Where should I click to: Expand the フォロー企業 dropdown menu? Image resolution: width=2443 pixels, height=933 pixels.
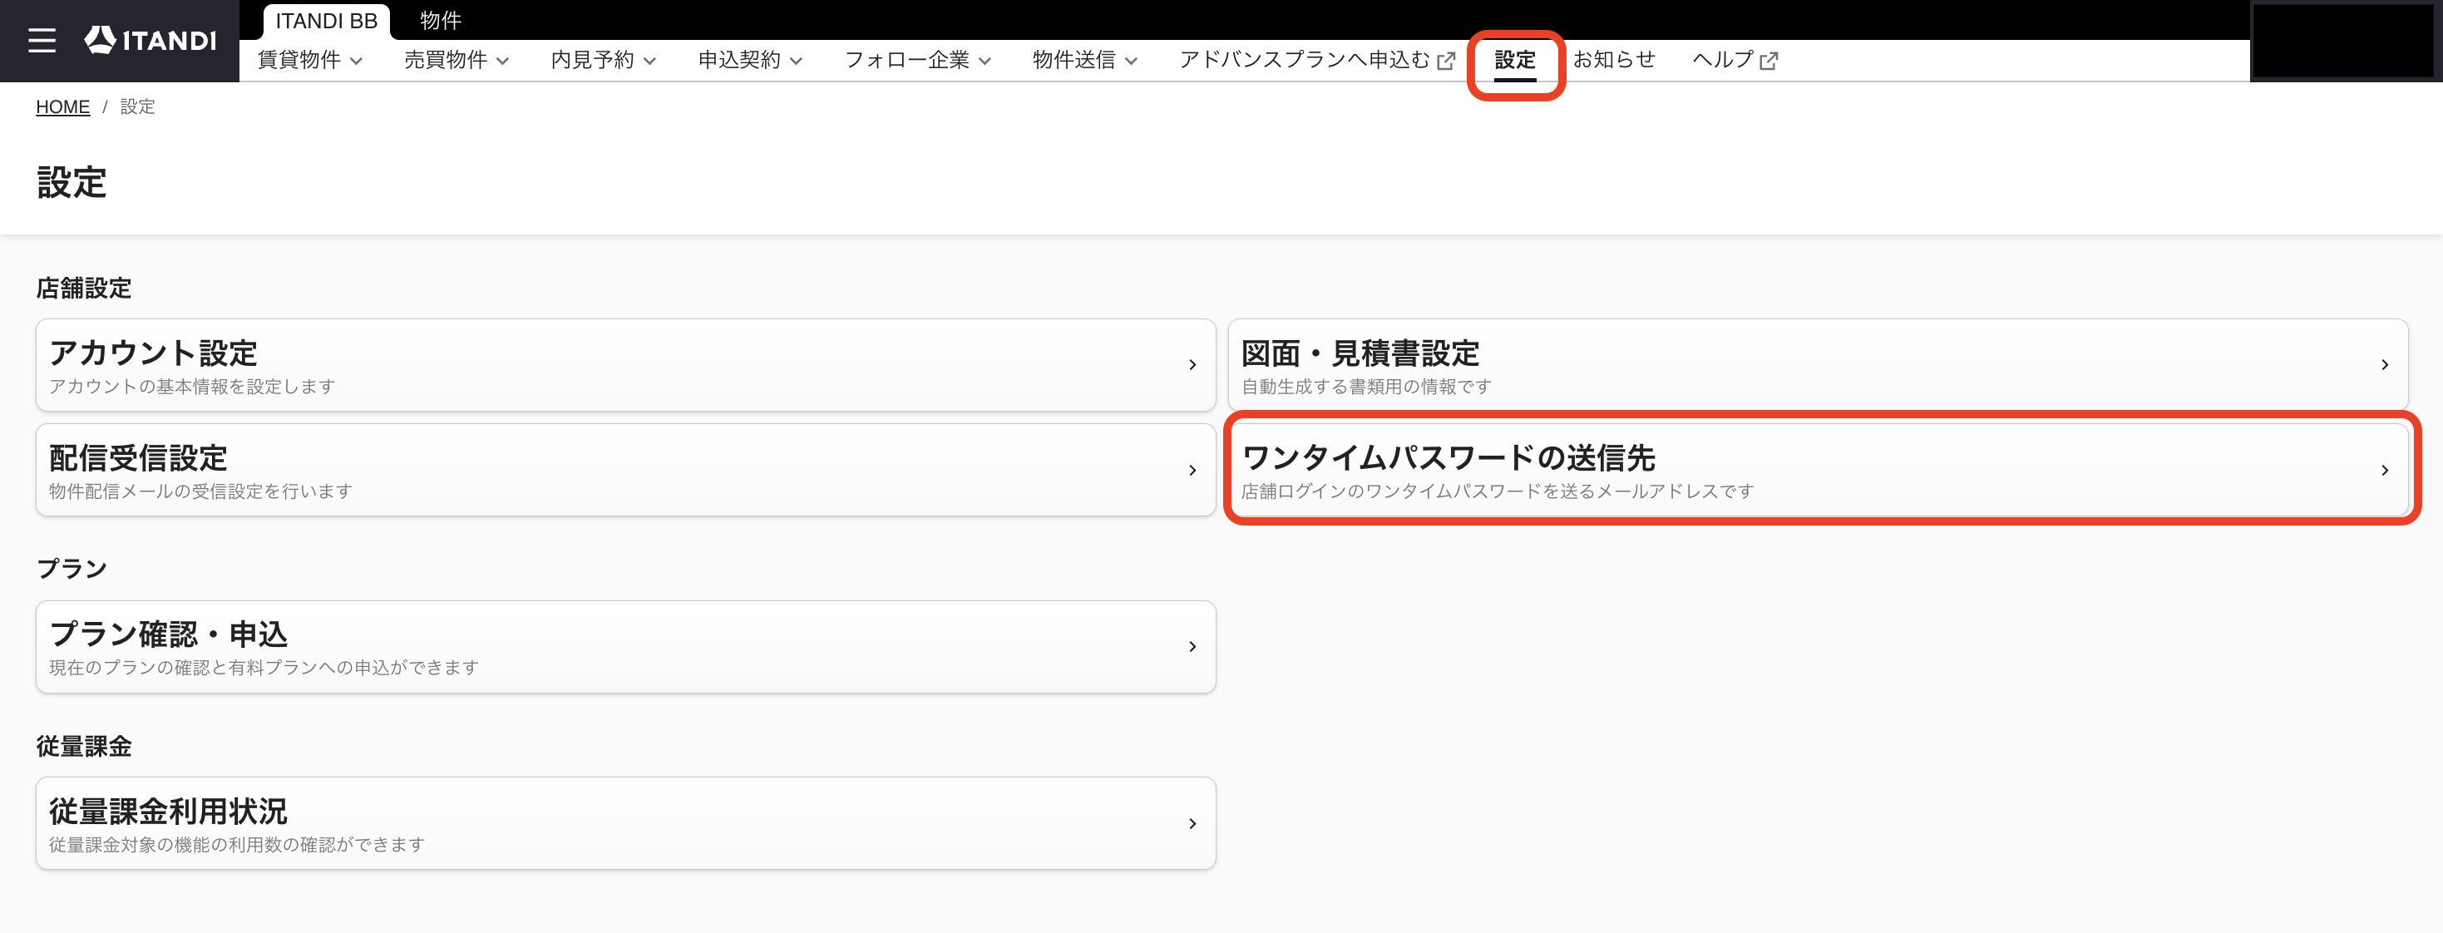tap(919, 60)
